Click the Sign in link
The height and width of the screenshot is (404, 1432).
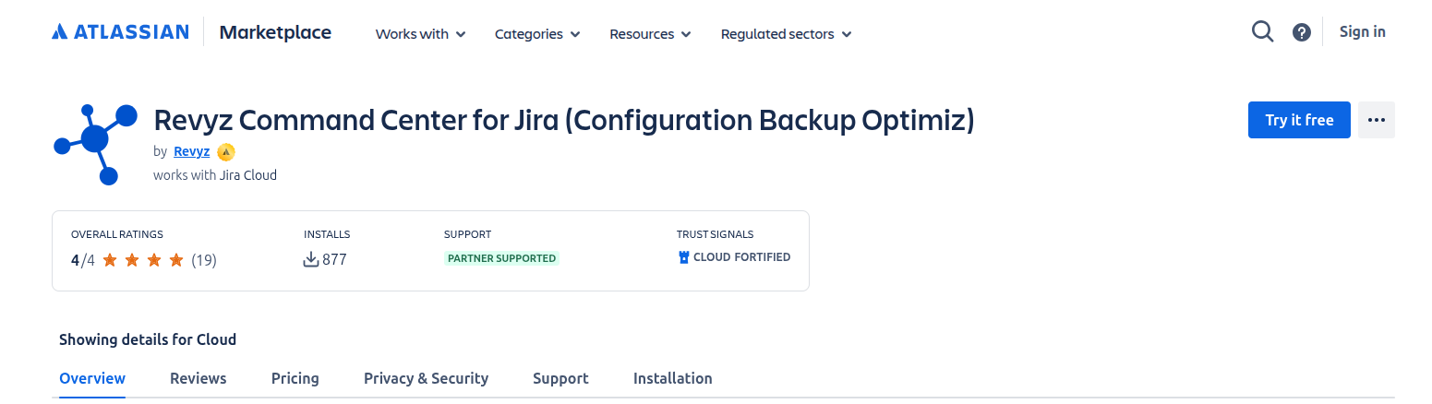[x=1362, y=31]
